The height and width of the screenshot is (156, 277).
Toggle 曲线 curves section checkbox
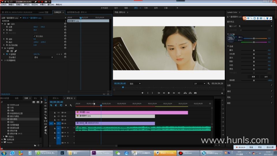(x=271, y=91)
